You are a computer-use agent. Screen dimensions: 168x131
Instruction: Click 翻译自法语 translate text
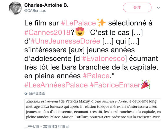pyautogui.click(x=37, y=93)
